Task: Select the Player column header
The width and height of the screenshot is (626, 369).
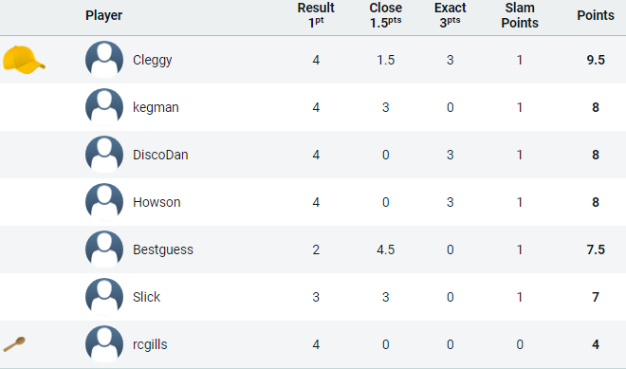Action: pyautogui.click(x=103, y=15)
